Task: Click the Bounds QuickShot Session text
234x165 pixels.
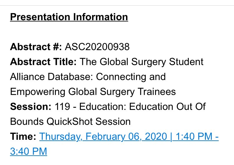Action: point(70,121)
